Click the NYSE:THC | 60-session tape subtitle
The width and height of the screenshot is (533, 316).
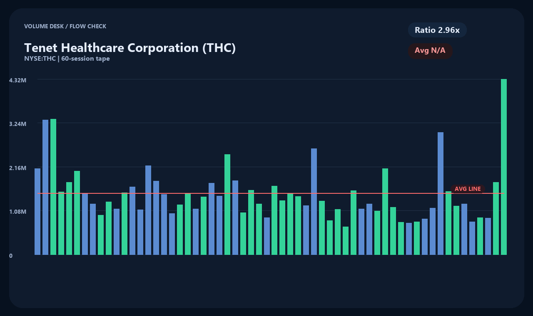67,59
